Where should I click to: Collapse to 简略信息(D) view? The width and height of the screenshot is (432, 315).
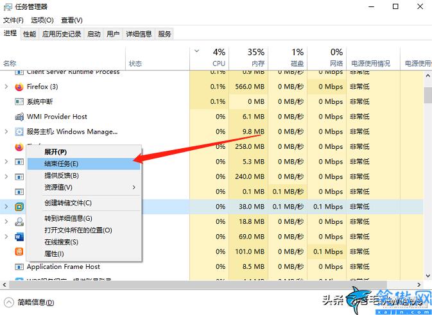coord(29,302)
